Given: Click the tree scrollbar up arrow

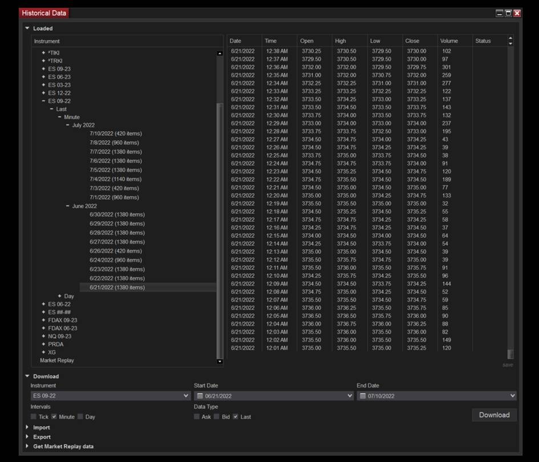Looking at the screenshot, I should [220, 53].
